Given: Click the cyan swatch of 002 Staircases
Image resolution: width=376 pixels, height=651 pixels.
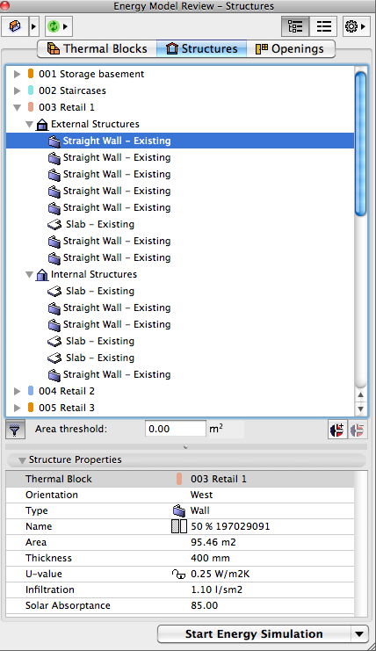Looking at the screenshot, I should [30, 90].
